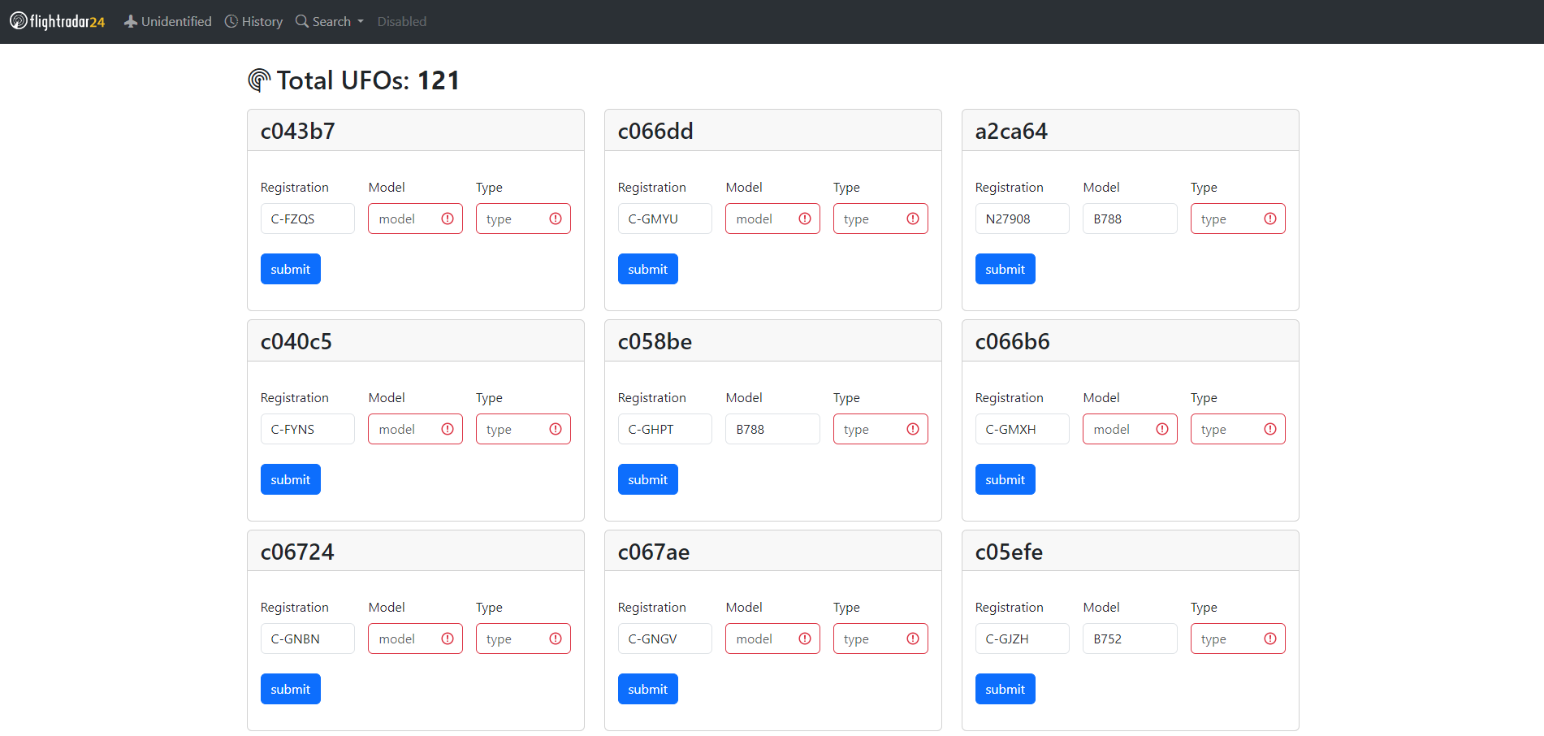Click Registration field showing C-GMYU
The width and height of the screenshot is (1544, 736).
click(665, 219)
